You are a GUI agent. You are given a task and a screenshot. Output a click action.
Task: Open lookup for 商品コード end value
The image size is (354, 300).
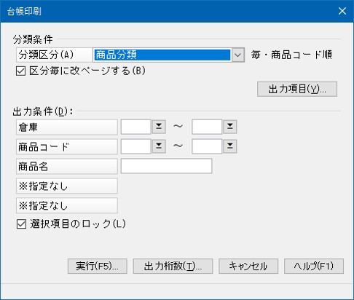(230, 146)
